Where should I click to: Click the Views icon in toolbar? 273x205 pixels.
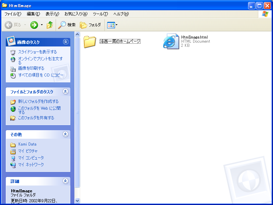tap(111, 25)
